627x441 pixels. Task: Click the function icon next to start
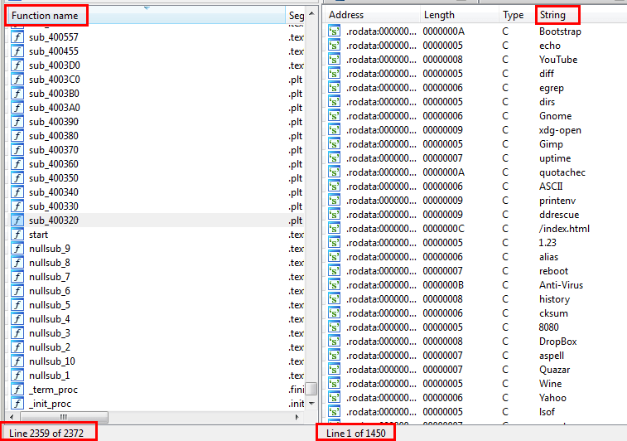point(17,235)
